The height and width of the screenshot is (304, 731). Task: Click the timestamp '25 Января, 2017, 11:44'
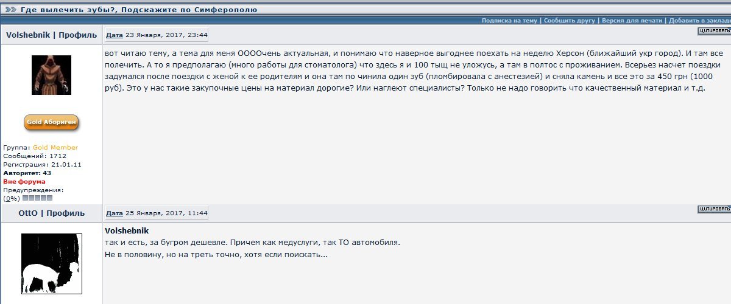166,213
